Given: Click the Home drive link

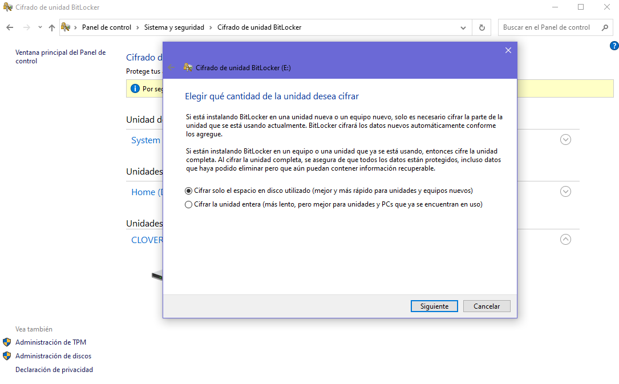Looking at the screenshot, I should point(147,192).
